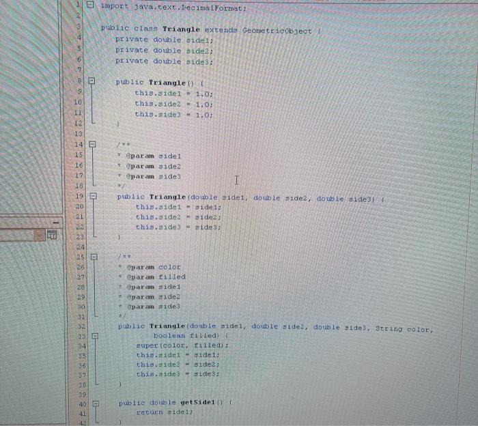Click 'this.side3 = side3;' on line 37
Screen dimensions: 478x426
(x=178, y=374)
